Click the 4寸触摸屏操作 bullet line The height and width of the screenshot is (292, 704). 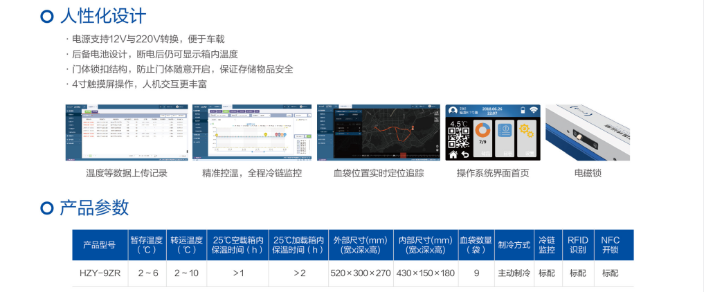[x=139, y=84]
